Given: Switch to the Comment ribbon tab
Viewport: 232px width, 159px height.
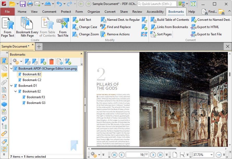Looking at the screenshot, I should (x=49, y=12).
